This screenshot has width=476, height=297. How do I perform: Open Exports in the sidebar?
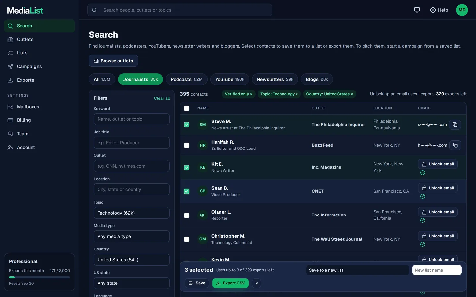(x=39, y=80)
